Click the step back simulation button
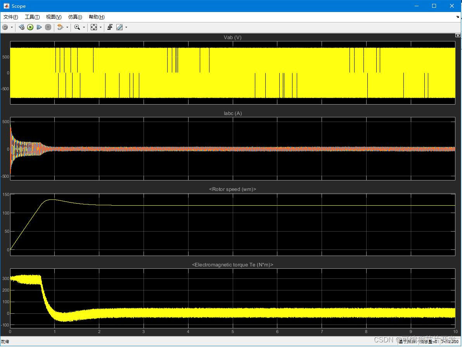 pos(21,27)
